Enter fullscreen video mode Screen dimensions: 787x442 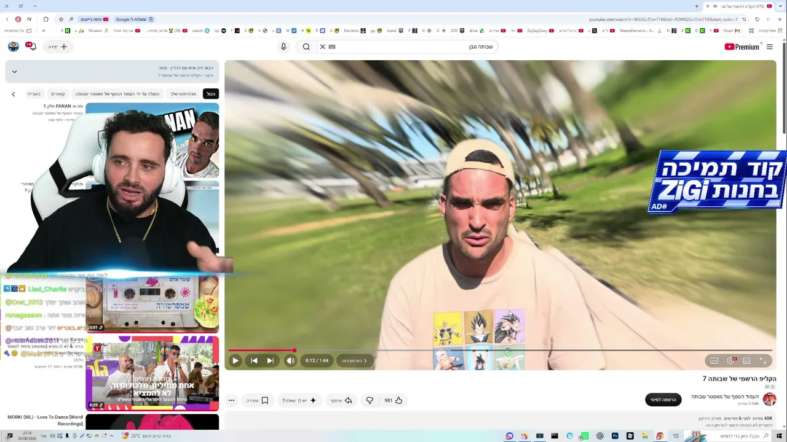click(x=763, y=361)
